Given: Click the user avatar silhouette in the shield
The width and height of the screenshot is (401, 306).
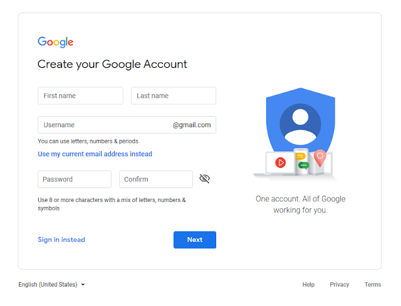Looking at the screenshot, I should coord(300,124).
